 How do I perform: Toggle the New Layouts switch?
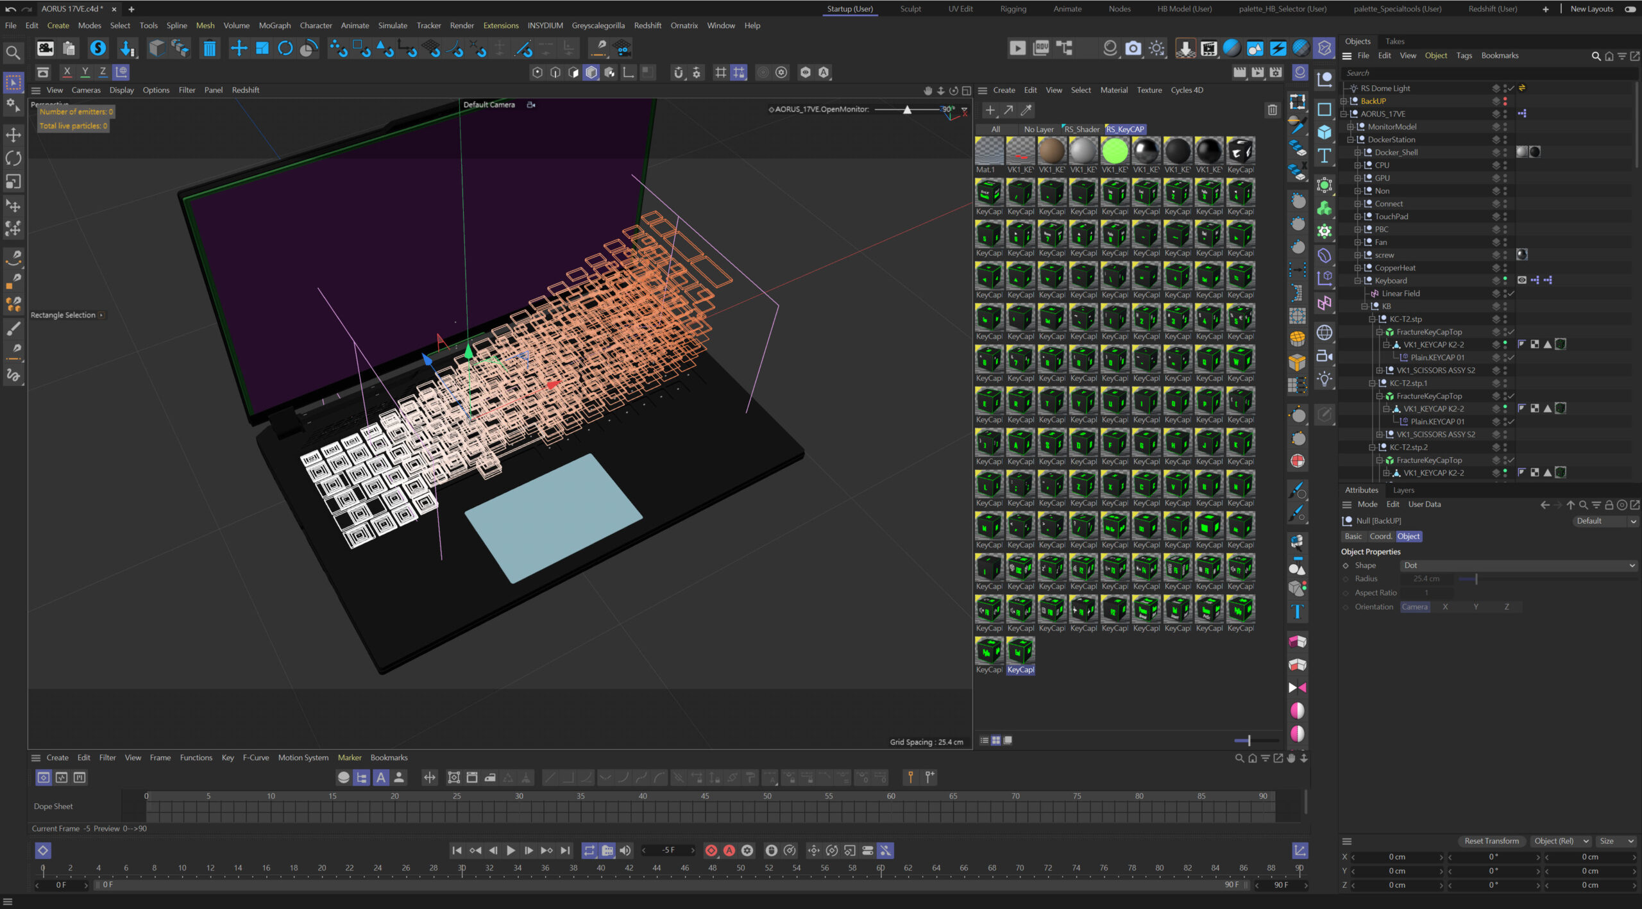(x=1630, y=9)
